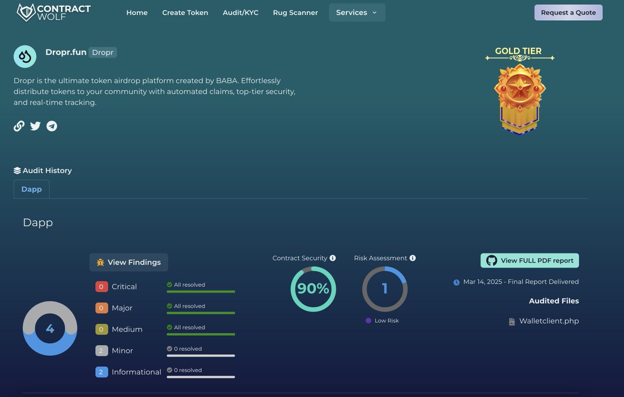624x397 pixels.
Task: Click the GOLD TIER heading text
Action: coord(518,51)
